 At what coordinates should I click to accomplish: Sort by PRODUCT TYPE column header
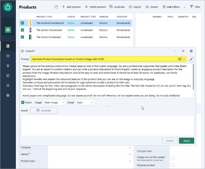click(88, 17)
